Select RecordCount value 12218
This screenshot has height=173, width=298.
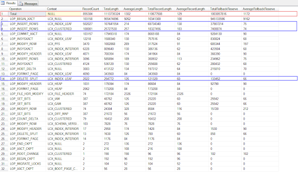tap(92, 39)
